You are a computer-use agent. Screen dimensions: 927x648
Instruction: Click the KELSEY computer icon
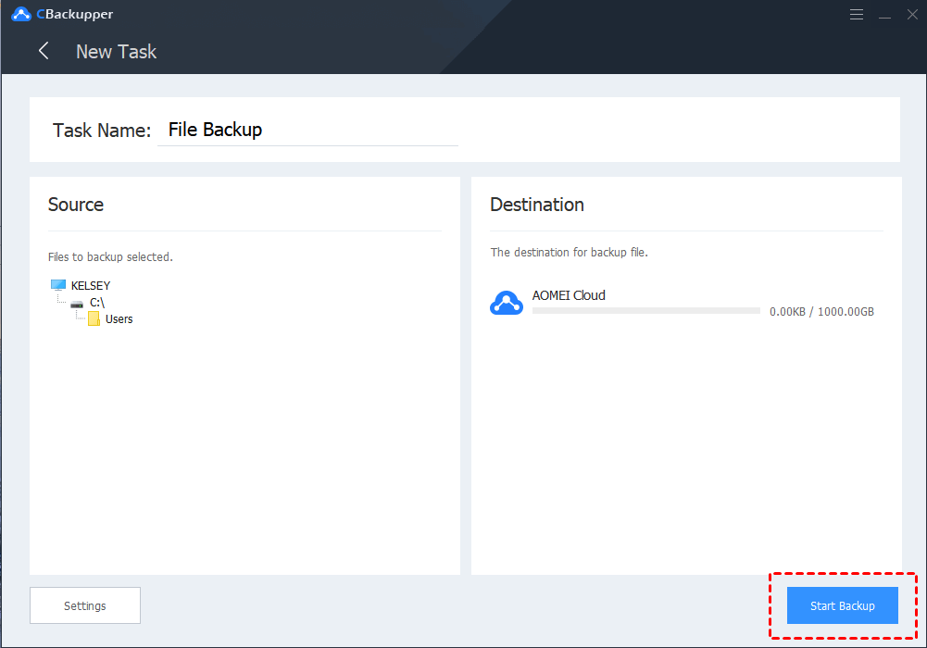click(x=58, y=285)
